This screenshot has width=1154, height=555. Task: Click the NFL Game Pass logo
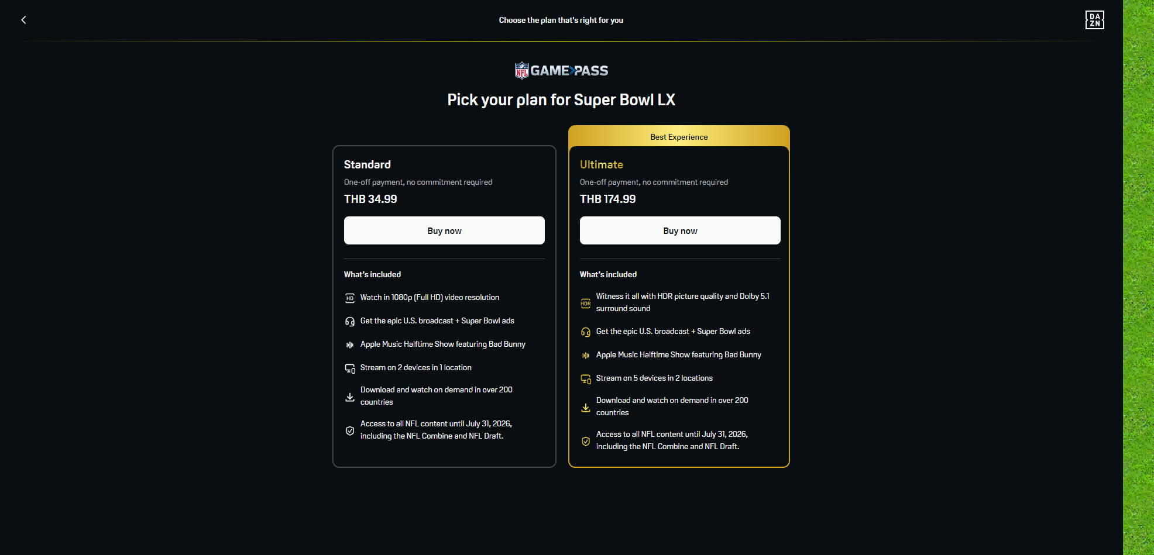pyautogui.click(x=561, y=71)
